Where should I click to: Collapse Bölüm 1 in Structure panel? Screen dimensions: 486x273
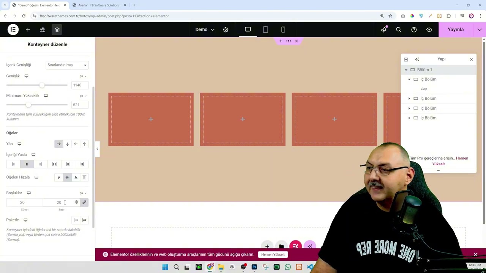406,70
